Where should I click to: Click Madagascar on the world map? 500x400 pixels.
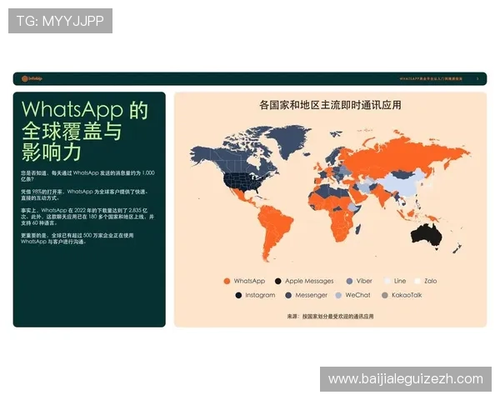click(358, 229)
